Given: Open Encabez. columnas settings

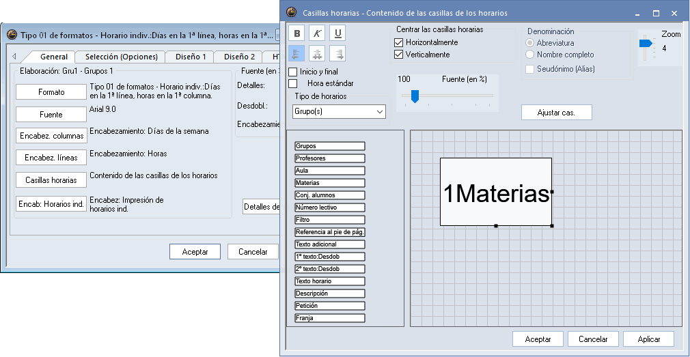Looking at the screenshot, I should (51, 136).
